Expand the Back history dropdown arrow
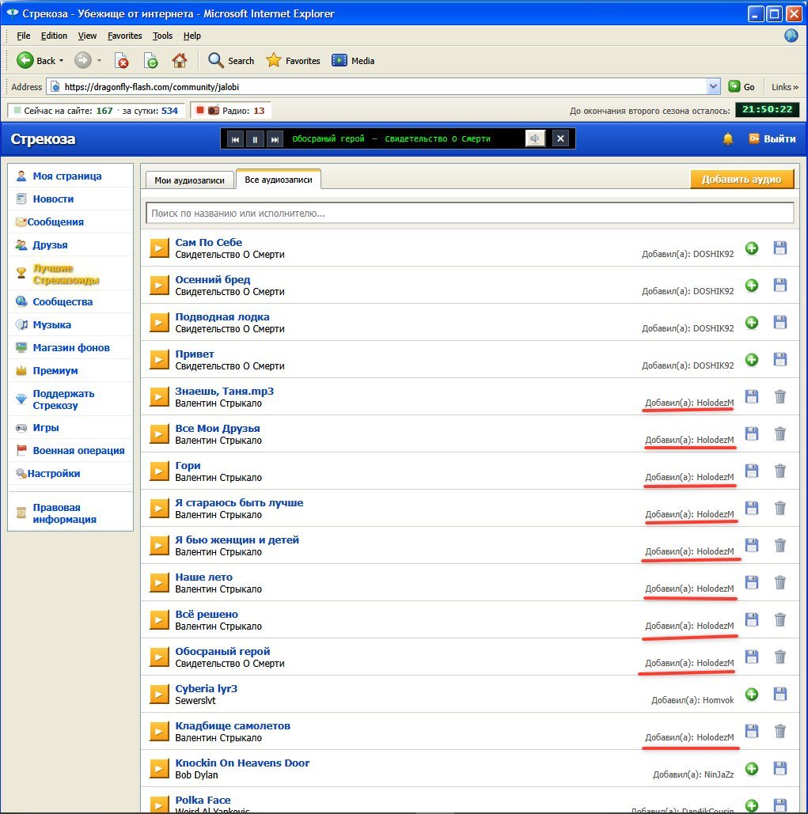808x814 pixels. 61,61
